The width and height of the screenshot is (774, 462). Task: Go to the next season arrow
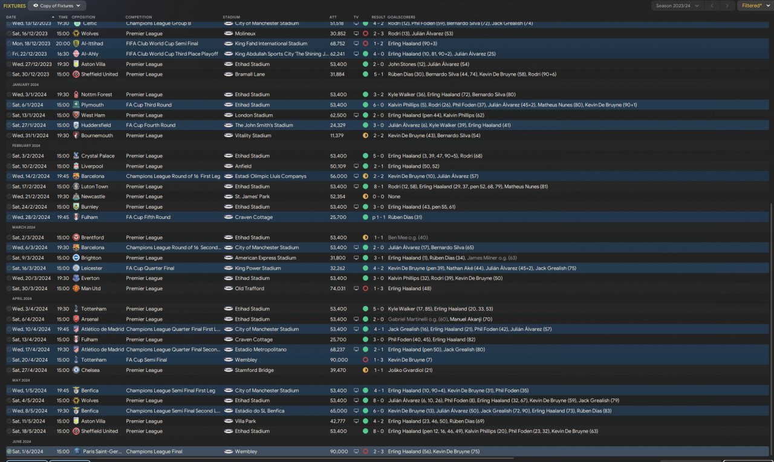[727, 5]
